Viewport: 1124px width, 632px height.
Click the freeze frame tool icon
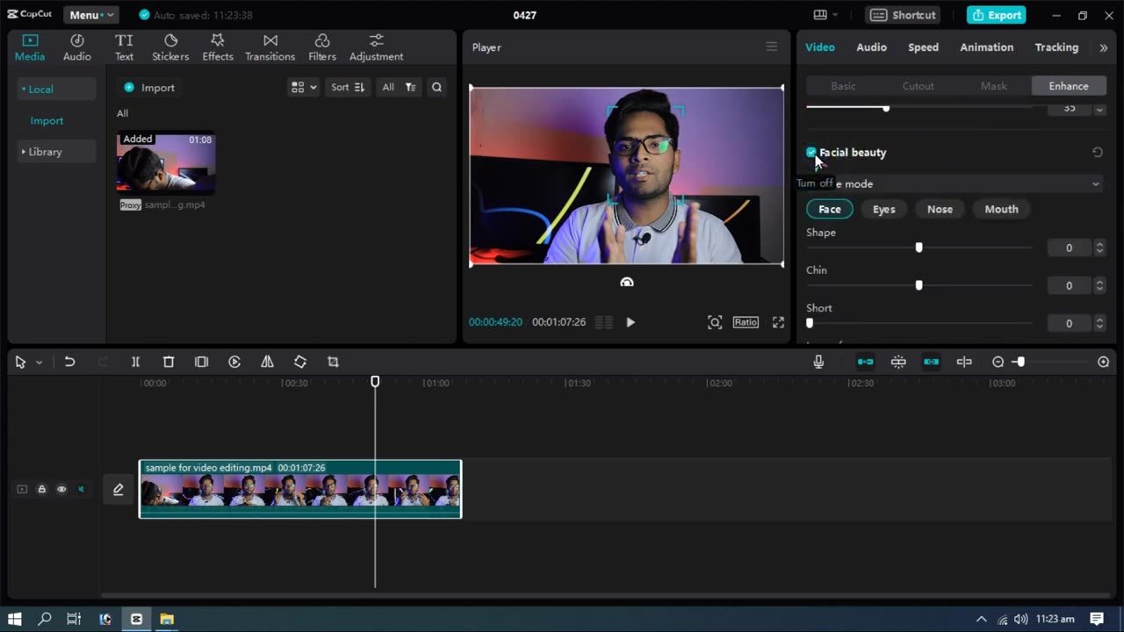point(201,362)
